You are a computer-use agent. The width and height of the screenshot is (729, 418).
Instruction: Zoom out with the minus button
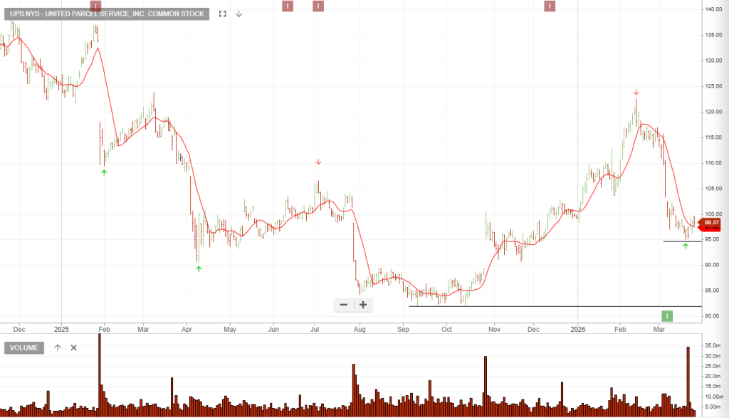pyautogui.click(x=344, y=305)
